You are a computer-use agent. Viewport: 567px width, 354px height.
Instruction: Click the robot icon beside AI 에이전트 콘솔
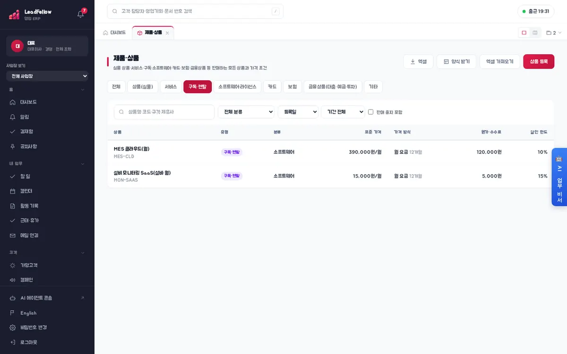click(13, 298)
